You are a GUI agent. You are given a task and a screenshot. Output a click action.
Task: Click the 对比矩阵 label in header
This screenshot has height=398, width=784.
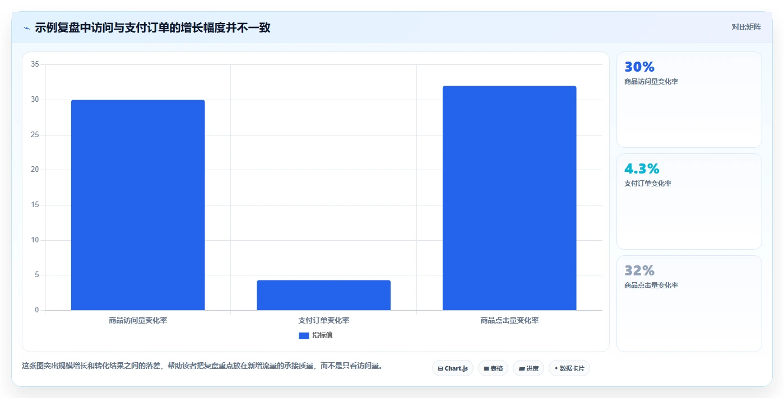coord(746,27)
